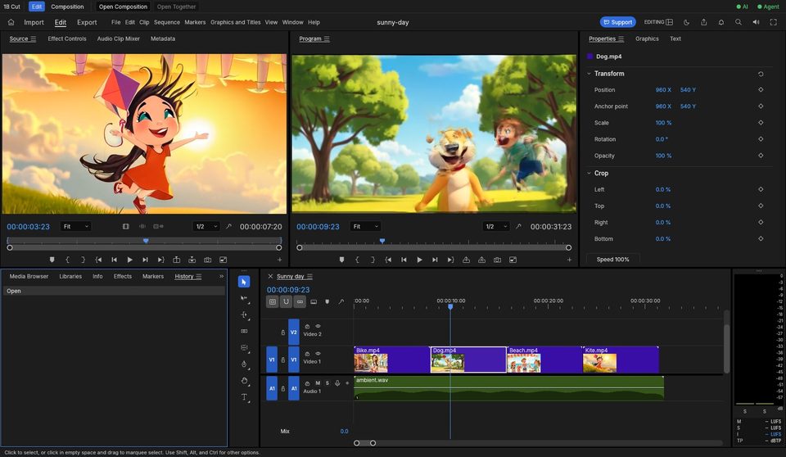Click the speaker volume icon in top bar
This screenshot has width=786, height=457.
pos(756,22)
